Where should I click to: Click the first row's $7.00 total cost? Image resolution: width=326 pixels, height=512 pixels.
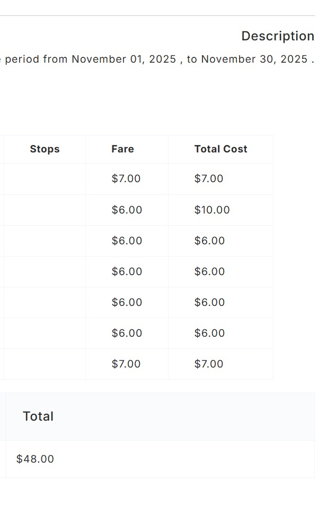(209, 179)
